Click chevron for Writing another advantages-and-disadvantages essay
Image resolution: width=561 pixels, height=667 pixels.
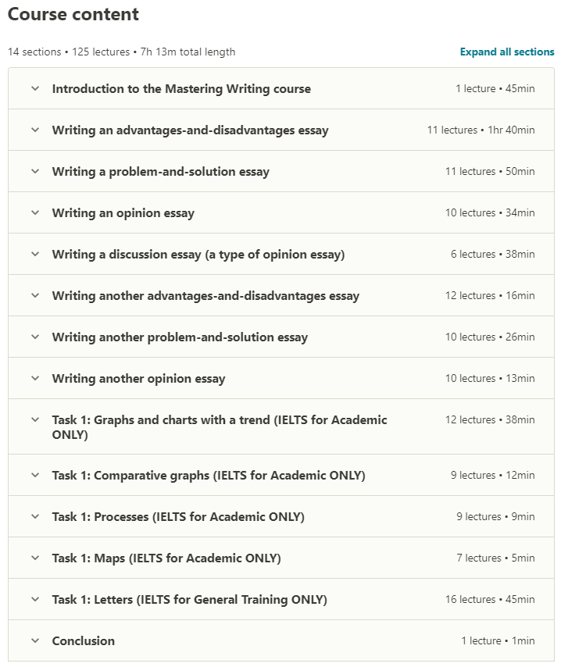35,295
